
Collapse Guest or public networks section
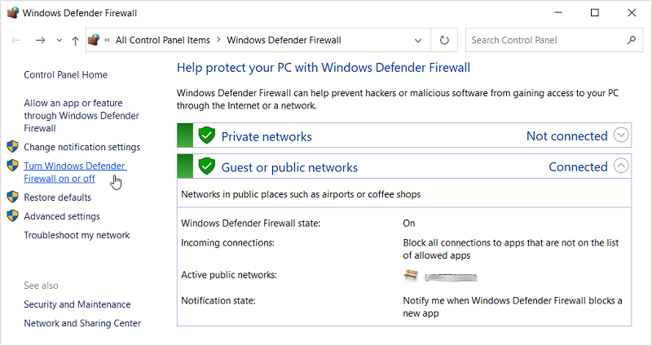click(621, 166)
